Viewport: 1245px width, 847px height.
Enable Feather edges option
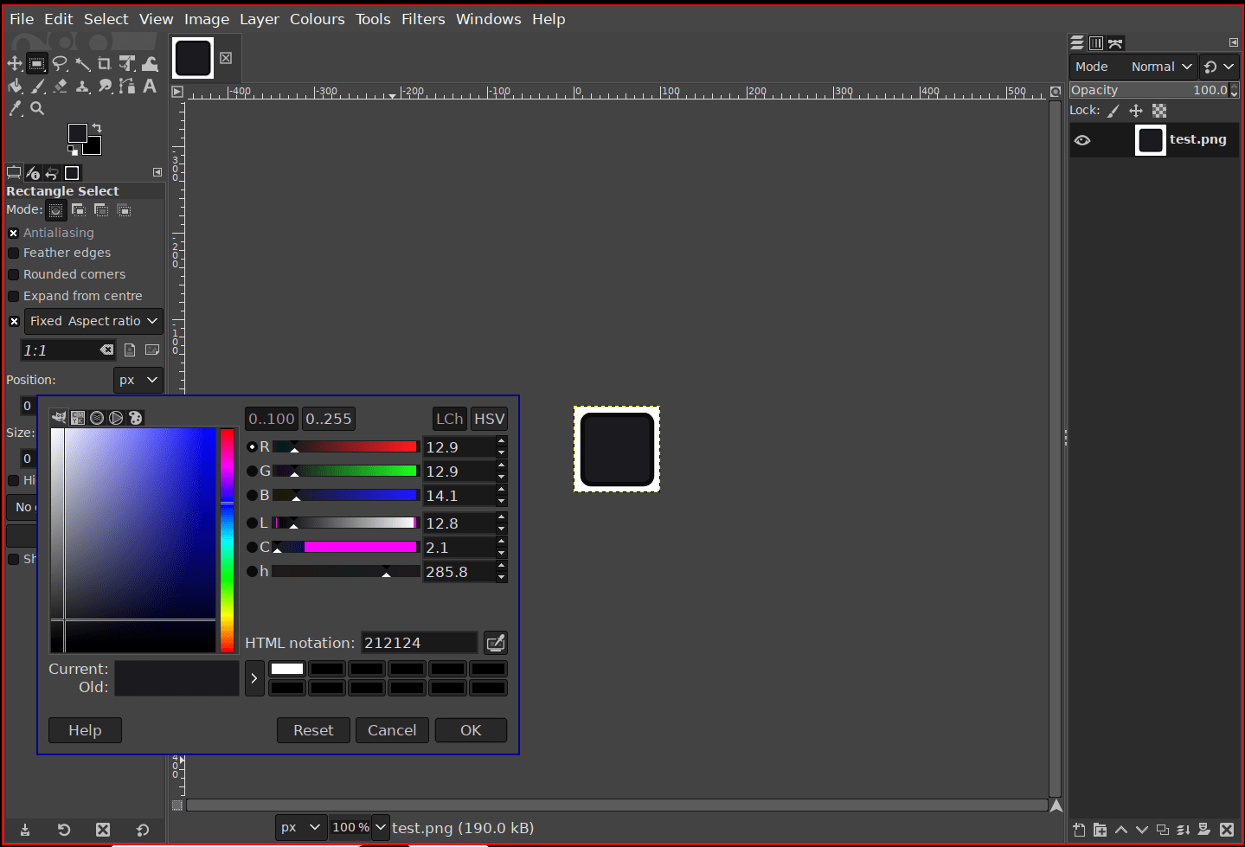point(14,253)
